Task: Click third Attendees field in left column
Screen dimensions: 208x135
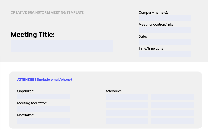Action: (127, 113)
